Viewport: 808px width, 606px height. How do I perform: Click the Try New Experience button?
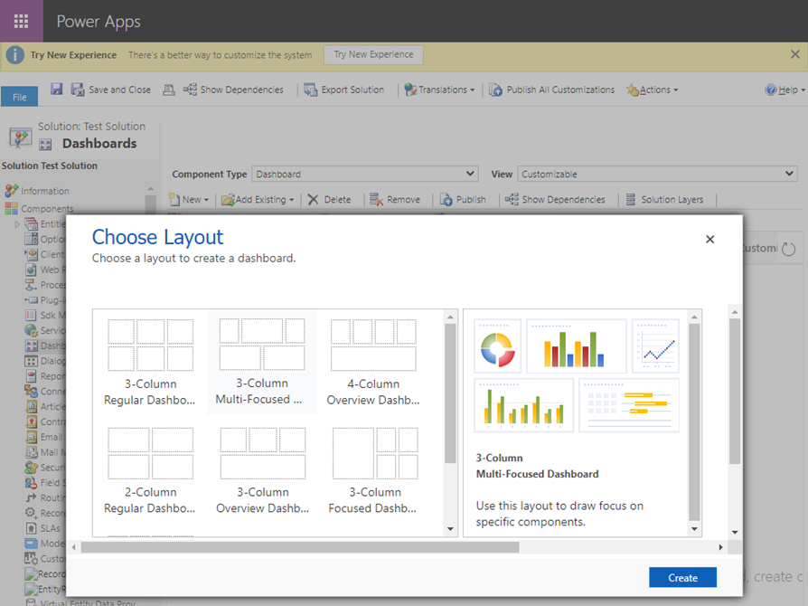[x=373, y=54]
